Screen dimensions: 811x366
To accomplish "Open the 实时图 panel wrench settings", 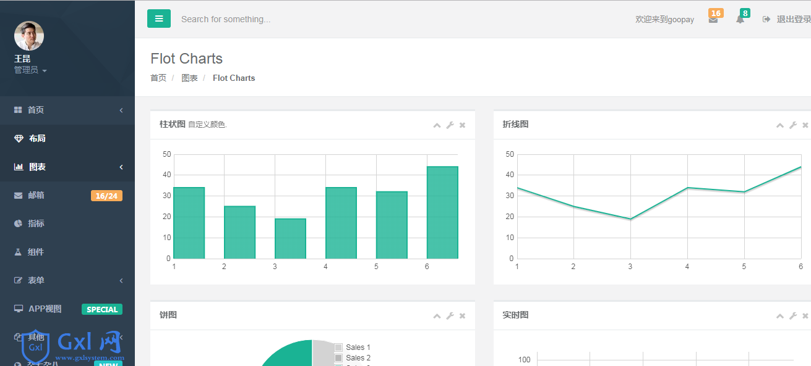I will [794, 316].
